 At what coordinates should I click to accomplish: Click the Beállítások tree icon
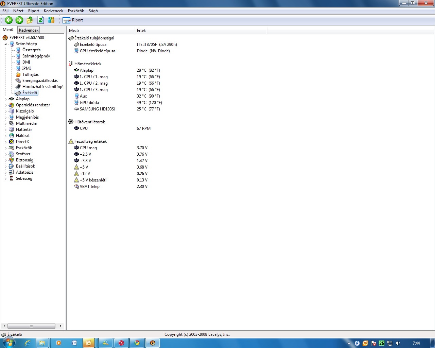[12, 166]
